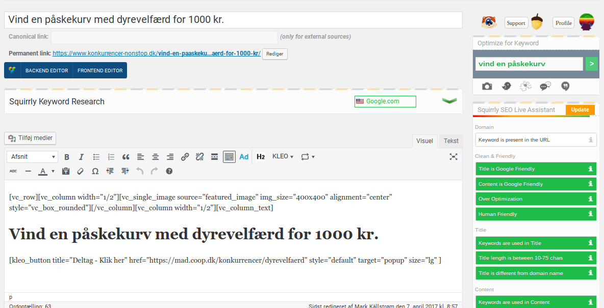The width and height of the screenshot is (604, 308).
Task: Toggle bold formatting in editor toolbar
Action: 67,157
